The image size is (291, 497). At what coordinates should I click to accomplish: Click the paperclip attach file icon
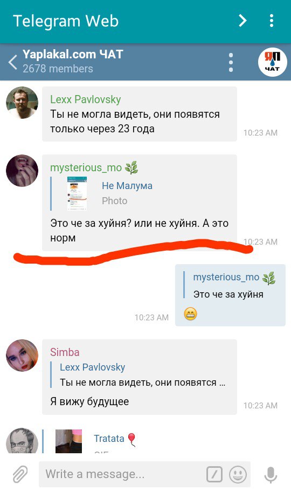point(20,474)
